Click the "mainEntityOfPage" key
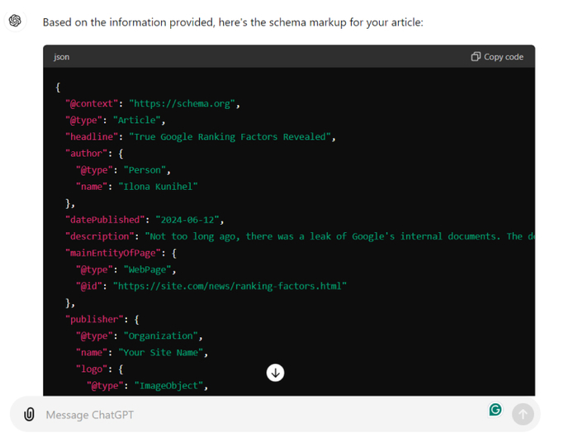This screenshot has height=438, width=578. [113, 253]
